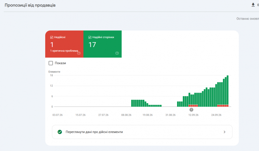Uncheck the Надійні сторінки checkbox
This screenshot has width=259, height=151.
(90, 37)
